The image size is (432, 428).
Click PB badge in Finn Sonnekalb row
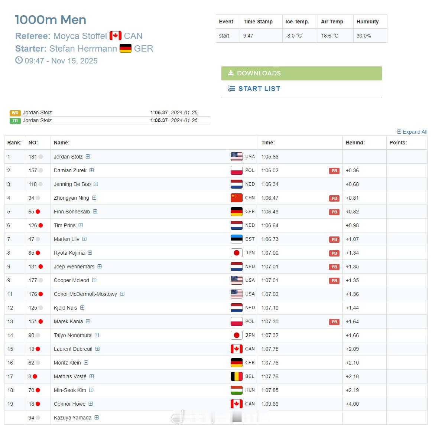coord(334,212)
